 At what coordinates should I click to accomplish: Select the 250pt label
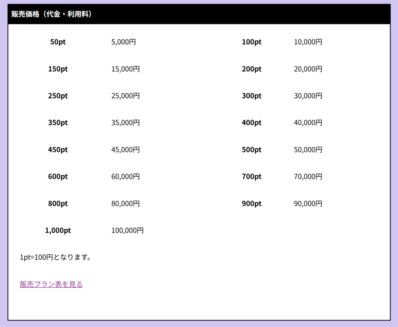pos(58,96)
